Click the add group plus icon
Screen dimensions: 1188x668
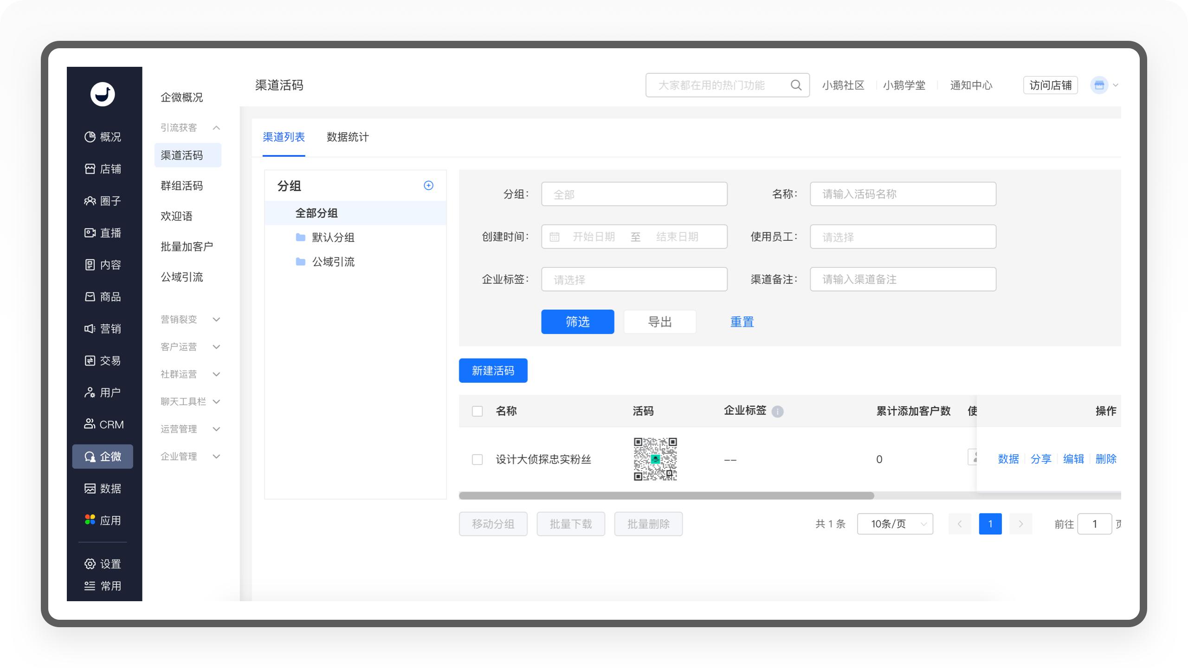point(428,186)
